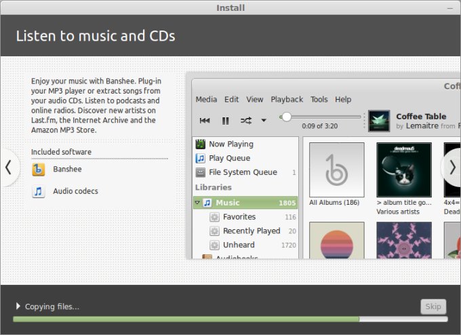Toggle the shuffle icon

click(246, 121)
